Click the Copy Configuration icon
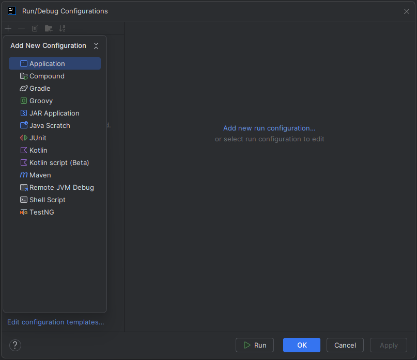Viewport: 417px width, 360px height. tap(35, 28)
